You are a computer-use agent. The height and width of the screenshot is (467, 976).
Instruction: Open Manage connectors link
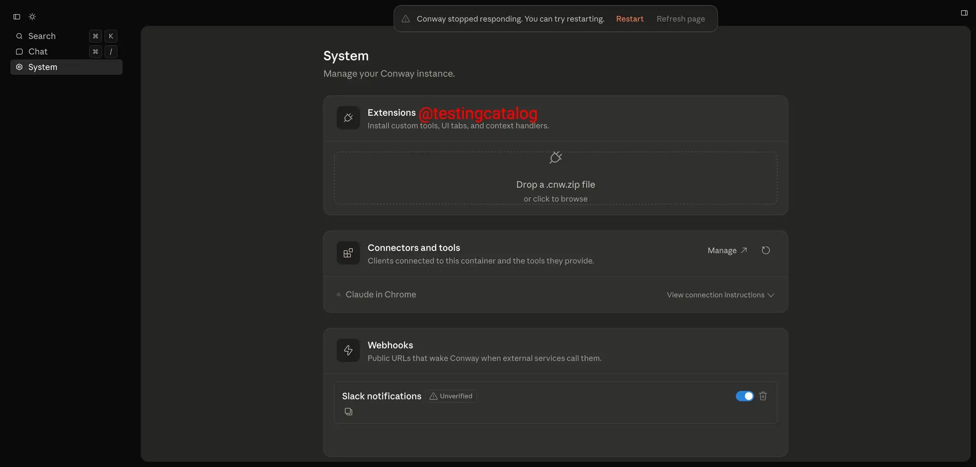point(727,250)
